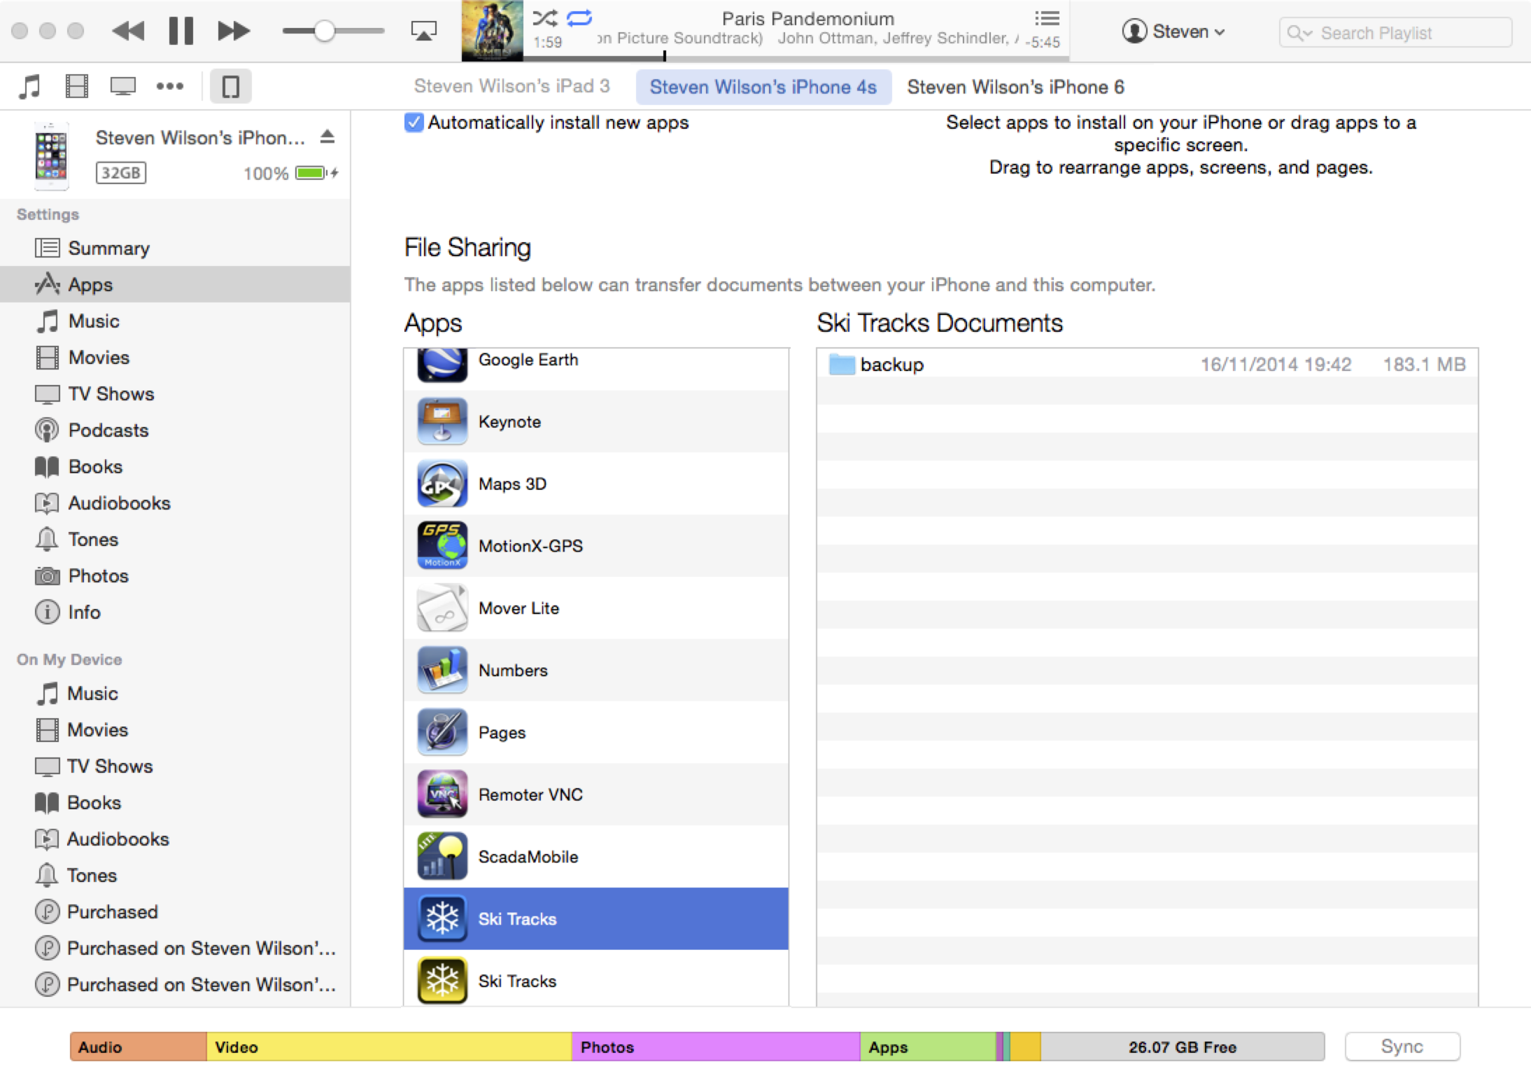Show Music under On My Device
Screen dimensions: 1531x1085
(x=175, y=693)
